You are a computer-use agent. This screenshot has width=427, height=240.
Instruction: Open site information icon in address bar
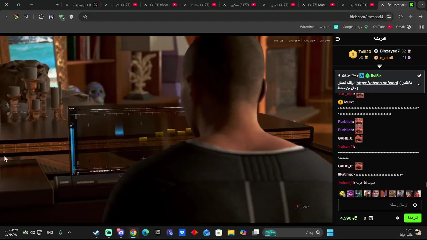pos(389,17)
